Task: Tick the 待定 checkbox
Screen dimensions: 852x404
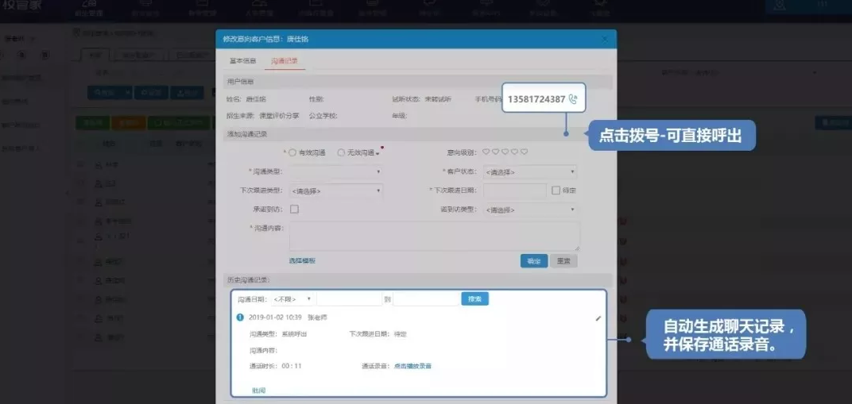Action: click(556, 190)
